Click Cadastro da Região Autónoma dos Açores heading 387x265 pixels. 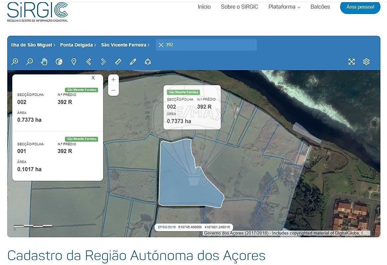coord(136,255)
